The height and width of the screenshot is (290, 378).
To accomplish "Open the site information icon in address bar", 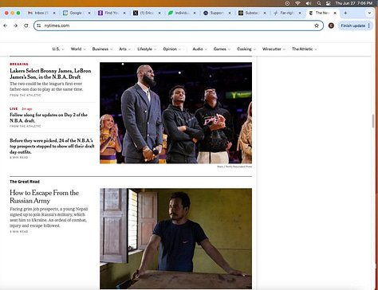I will click(39, 25).
